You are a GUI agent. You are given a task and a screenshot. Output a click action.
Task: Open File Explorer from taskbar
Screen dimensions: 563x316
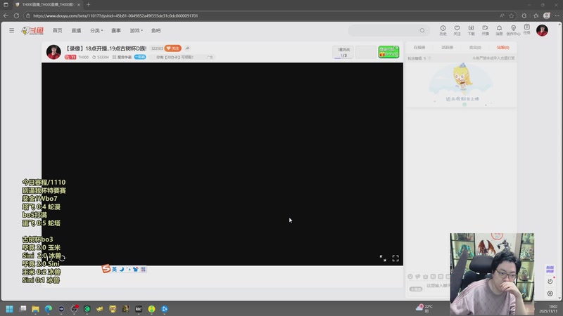click(x=35, y=309)
